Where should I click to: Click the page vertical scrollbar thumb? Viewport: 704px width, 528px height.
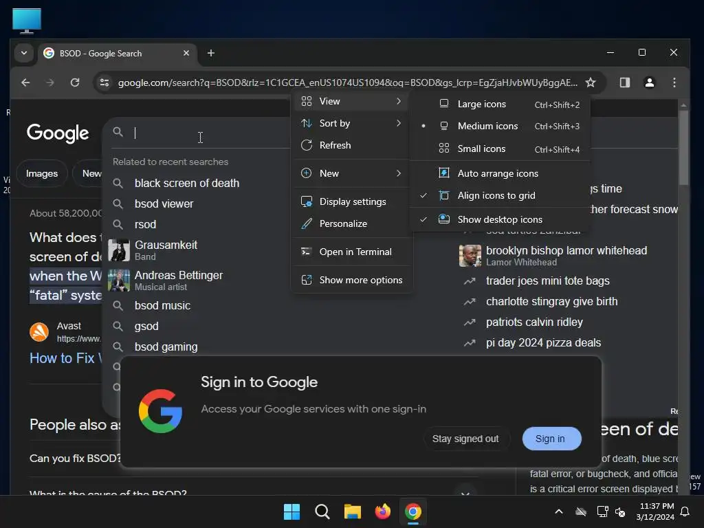(683, 147)
